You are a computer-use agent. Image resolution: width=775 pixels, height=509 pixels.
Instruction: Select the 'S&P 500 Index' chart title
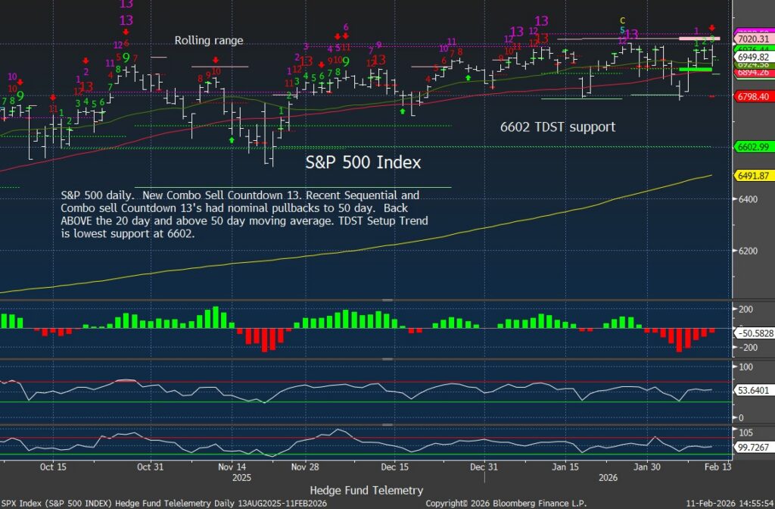pyautogui.click(x=363, y=162)
